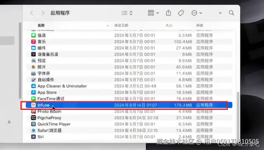
Task: Click the Tag icon in toolbar
Action: [181, 13]
